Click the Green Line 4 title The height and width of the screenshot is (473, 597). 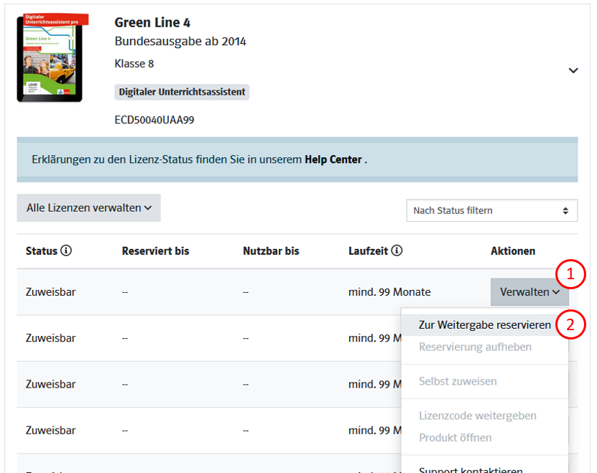[x=152, y=23]
